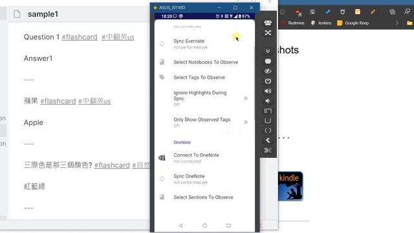Viewport: 414px width, 233px height.
Task: Click the document icon beside sample1
Action: 17,14
